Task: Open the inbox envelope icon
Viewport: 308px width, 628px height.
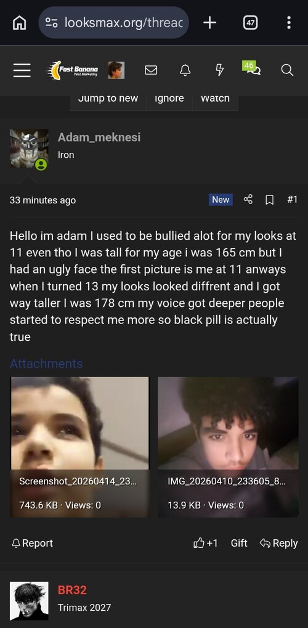Action: point(150,70)
